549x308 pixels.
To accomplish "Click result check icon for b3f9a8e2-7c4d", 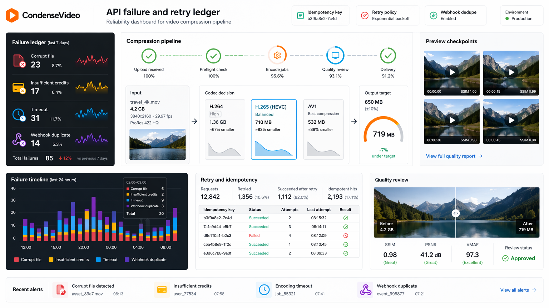I will click(346, 218).
